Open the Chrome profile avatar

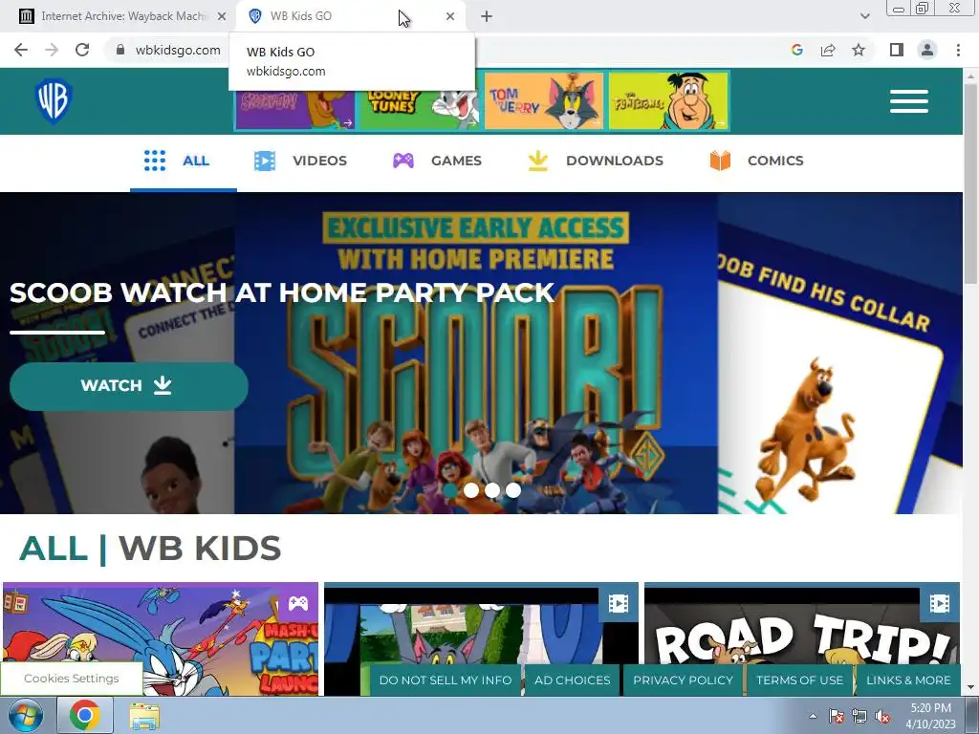click(x=927, y=50)
